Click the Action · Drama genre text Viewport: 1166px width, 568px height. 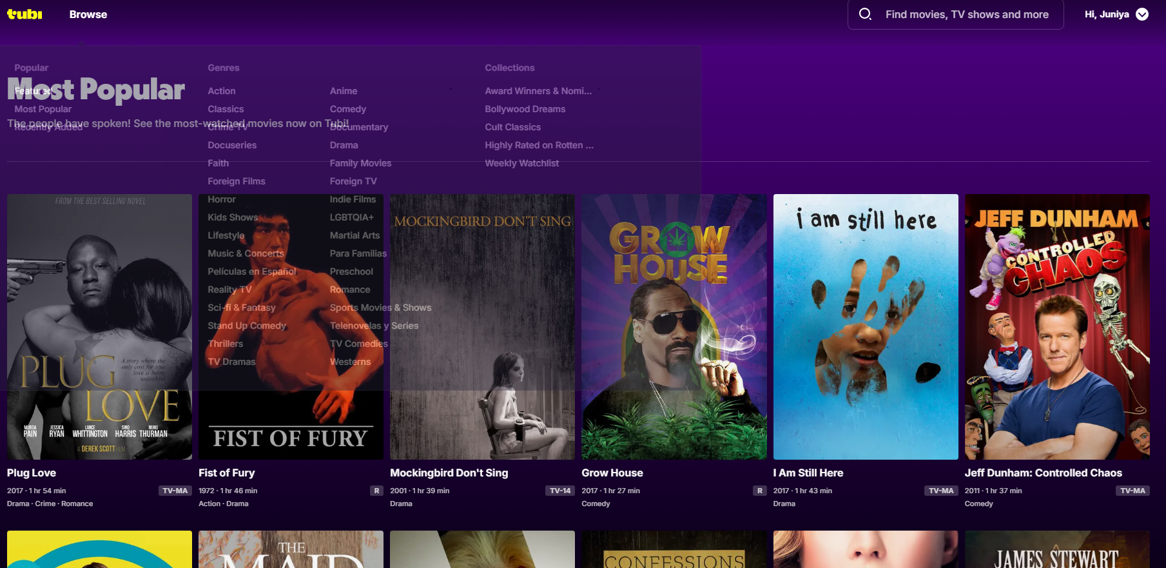[224, 504]
